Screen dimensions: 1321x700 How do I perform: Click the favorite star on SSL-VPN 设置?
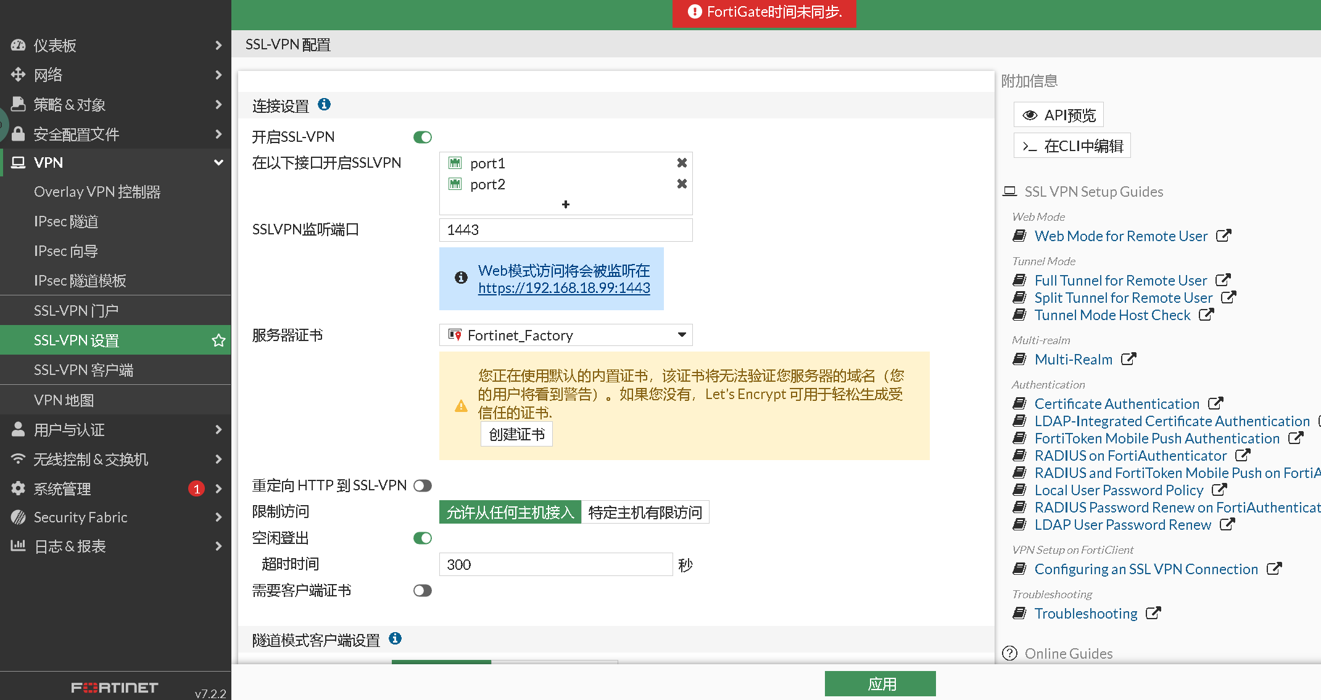click(x=218, y=340)
